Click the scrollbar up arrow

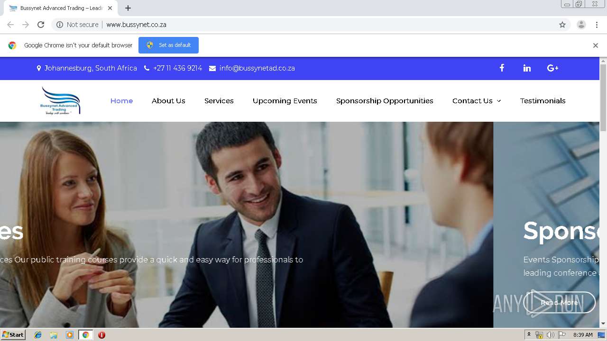tap(603, 61)
